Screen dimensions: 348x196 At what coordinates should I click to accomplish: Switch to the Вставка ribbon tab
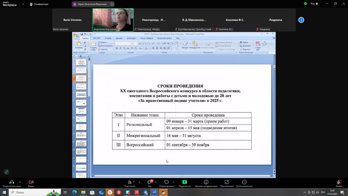coord(108,38)
